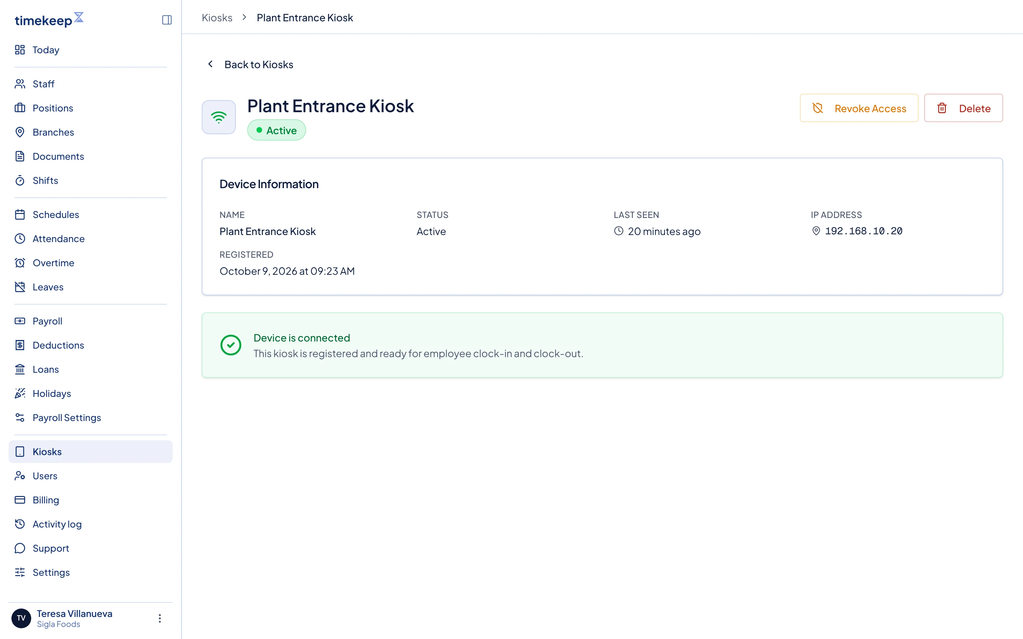1023x639 pixels.
Task: Click Kiosks breadcrumb link
Action: coord(217,18)
